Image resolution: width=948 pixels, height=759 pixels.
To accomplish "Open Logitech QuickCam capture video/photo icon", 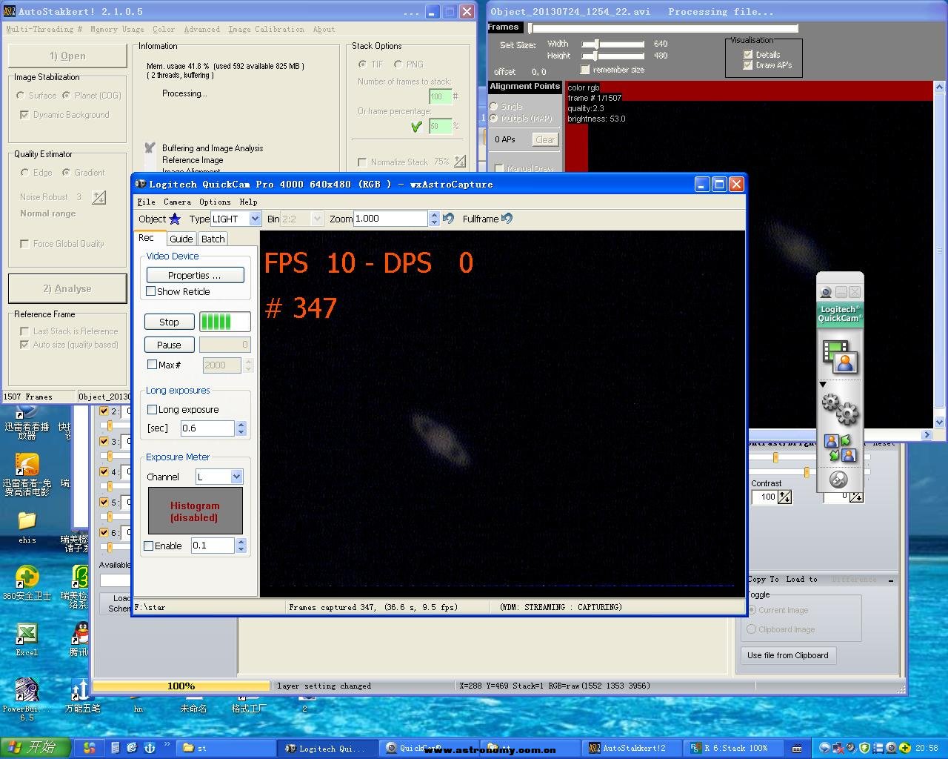I will click(x=840, y=357).
